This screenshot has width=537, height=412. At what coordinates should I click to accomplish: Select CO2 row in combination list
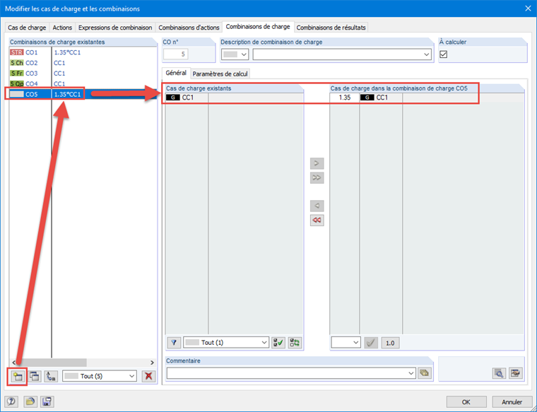[x=81, y=63]
